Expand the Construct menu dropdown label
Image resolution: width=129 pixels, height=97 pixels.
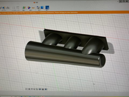click(24, 10)
